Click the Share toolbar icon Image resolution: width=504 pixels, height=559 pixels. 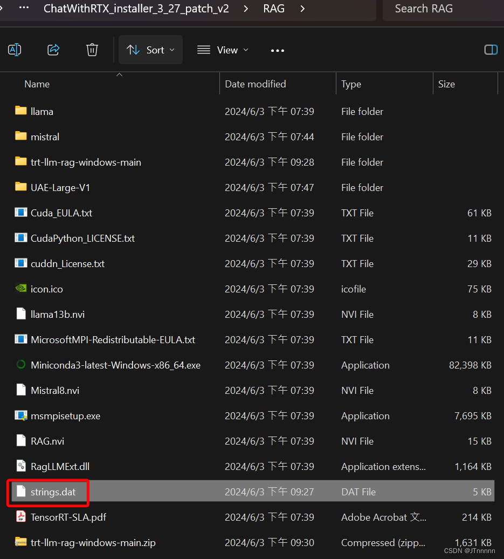point(53,50)
